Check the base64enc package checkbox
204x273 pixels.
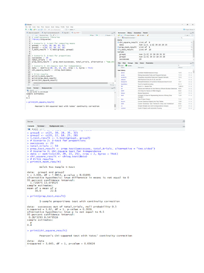tap(119, 84)
